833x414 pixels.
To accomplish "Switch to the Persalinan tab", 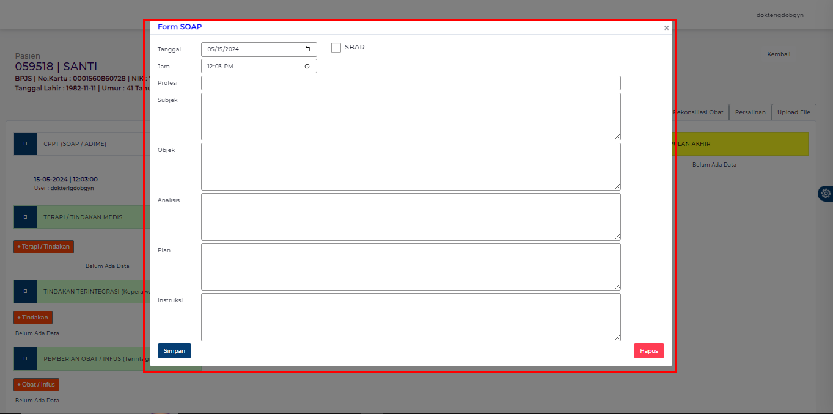I will pos(750,112).
